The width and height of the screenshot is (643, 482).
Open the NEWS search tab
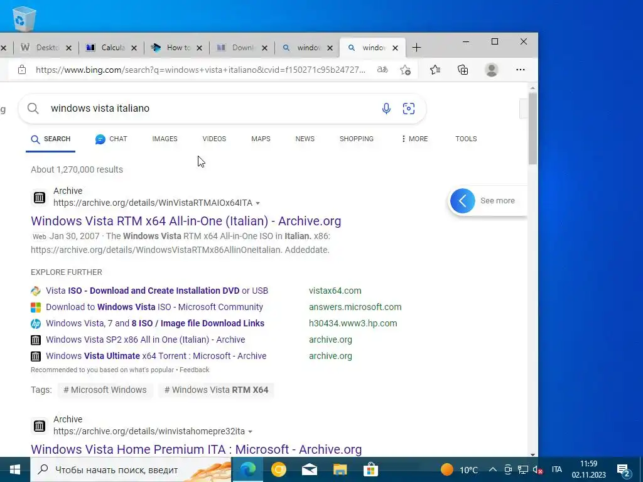coord(305,139)
